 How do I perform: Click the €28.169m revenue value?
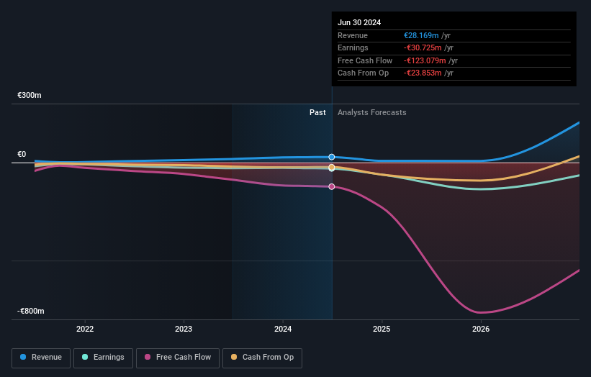click(421, 35)
